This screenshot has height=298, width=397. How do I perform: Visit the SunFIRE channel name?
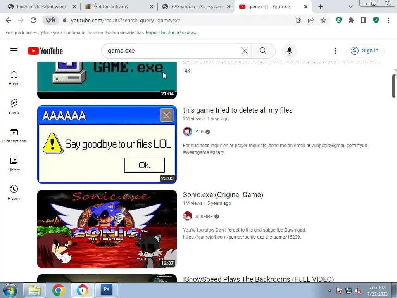tap(204, 217)
